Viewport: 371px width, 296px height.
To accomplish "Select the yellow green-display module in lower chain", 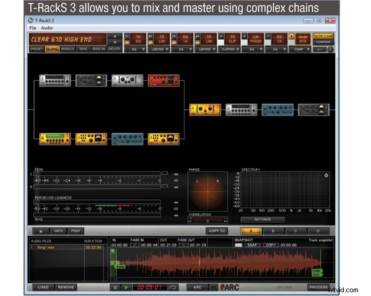I will coord(55,139).
